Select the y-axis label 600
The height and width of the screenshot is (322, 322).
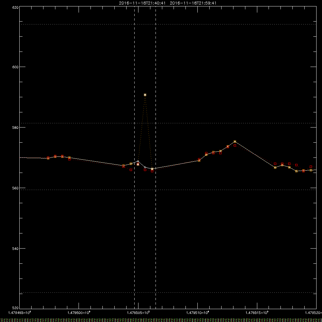tap(15, 67)
